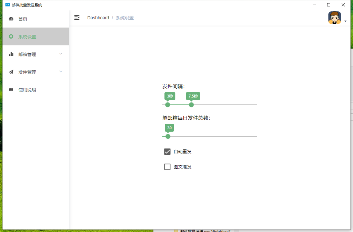The image size is (353, 232).
Task: Click the 系统设置 breadcrumb text
Action: coord(125,17)
